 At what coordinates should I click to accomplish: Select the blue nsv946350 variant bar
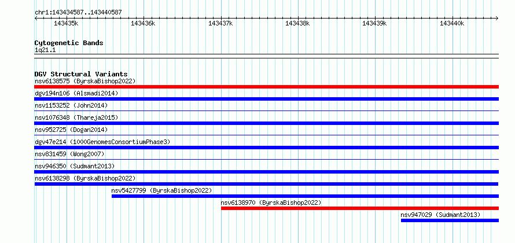[267, 172]
